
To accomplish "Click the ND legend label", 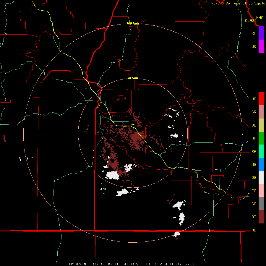I will 254,230.
